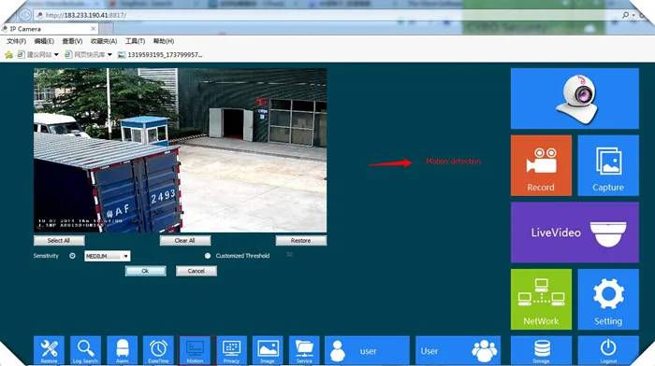Click the Ok button
The height and width of the screenshot is (366, 655).
coord(145,271)
